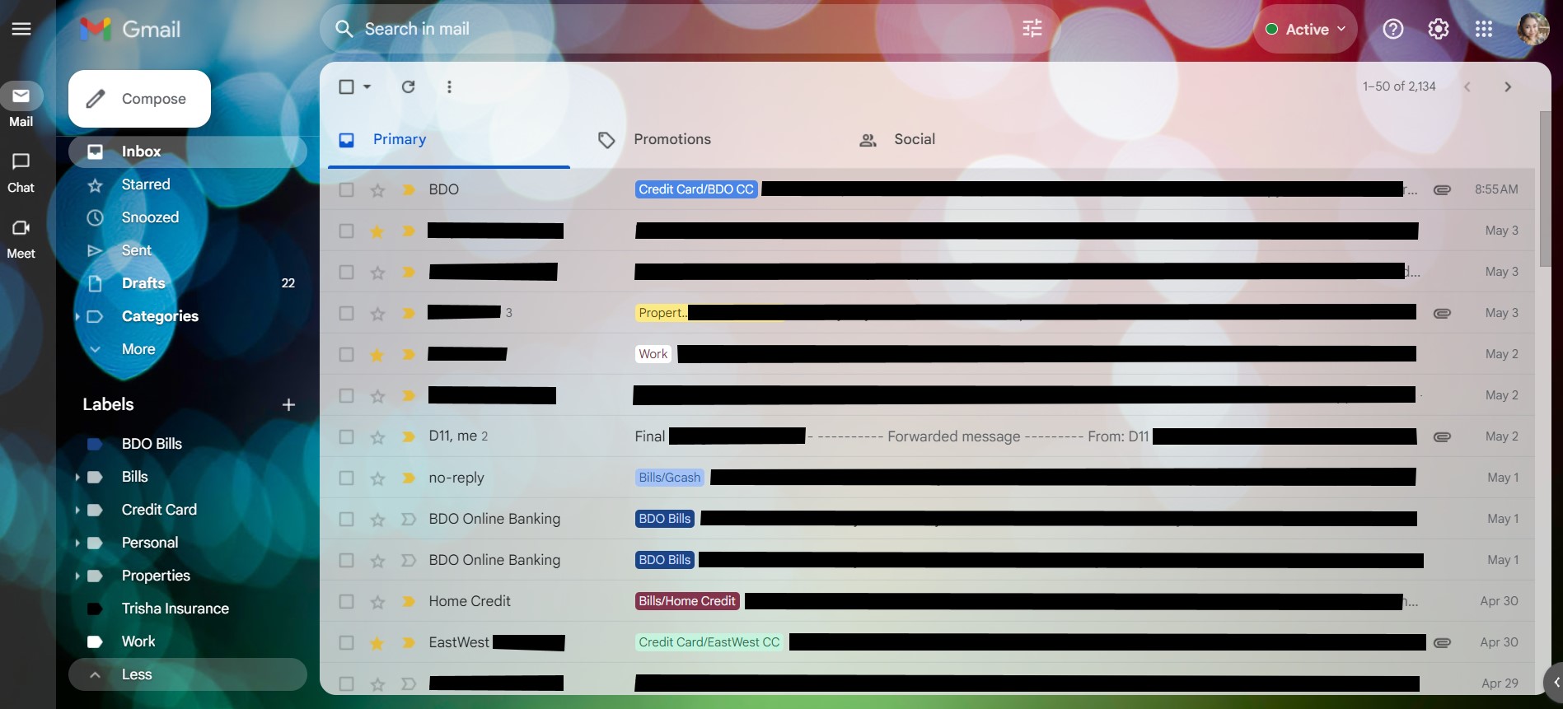Click the Credit Card/EastWest CC label chip
This screenshot has width=1563, height=709.
click(709, 642)
